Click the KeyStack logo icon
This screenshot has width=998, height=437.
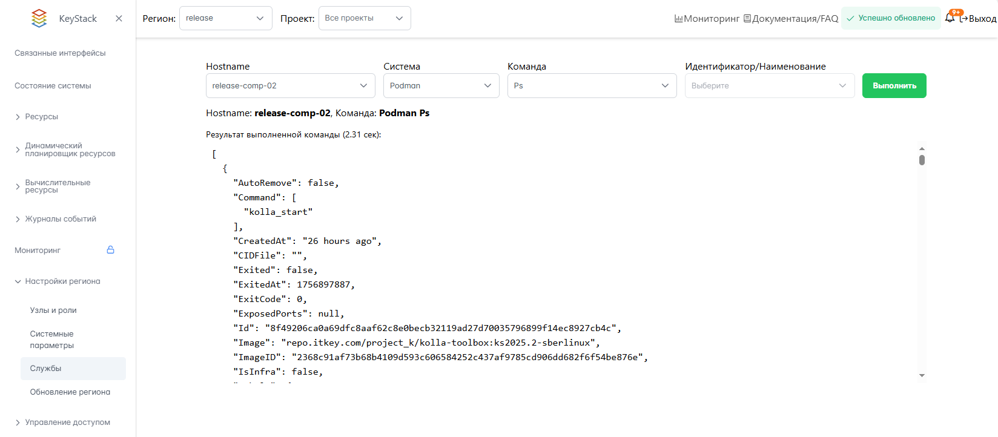pos(39,18)
